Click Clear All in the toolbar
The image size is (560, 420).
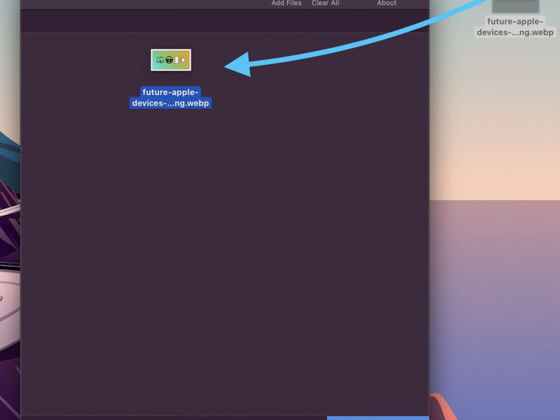pos(325,3)
